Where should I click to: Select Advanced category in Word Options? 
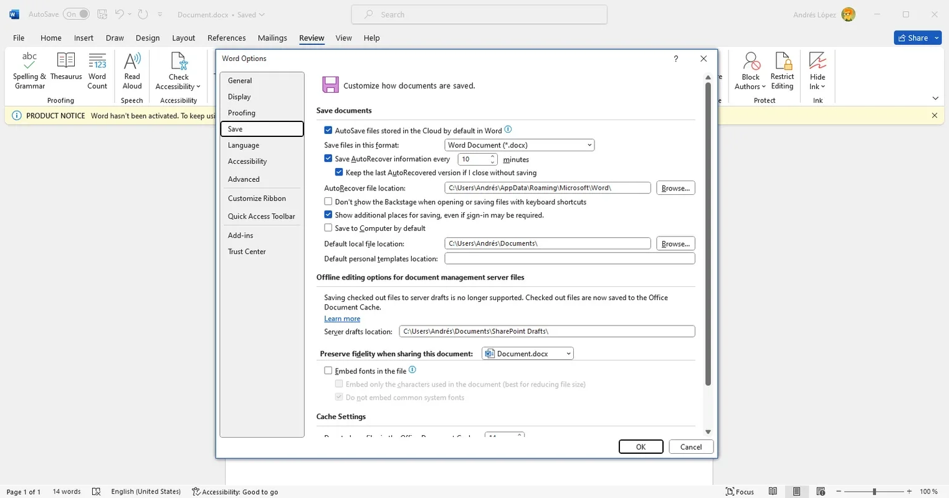(262, 179)
